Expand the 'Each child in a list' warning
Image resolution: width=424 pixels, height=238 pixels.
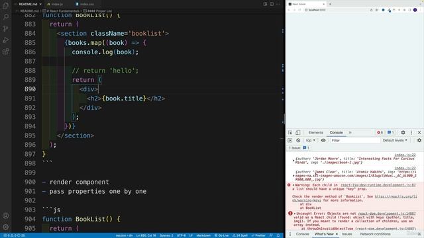[x=293, y=185]
